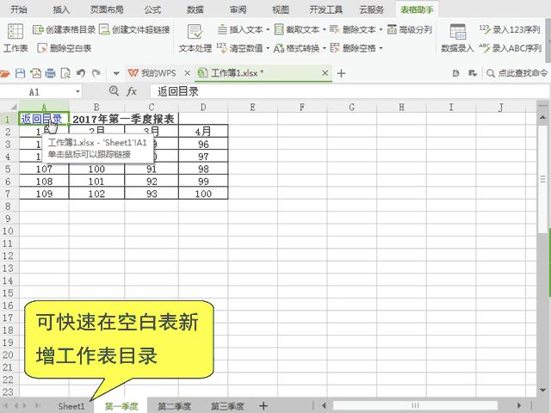Select the row 10 header
Screen dimensions: 551x413
click(x=8, y=231)
